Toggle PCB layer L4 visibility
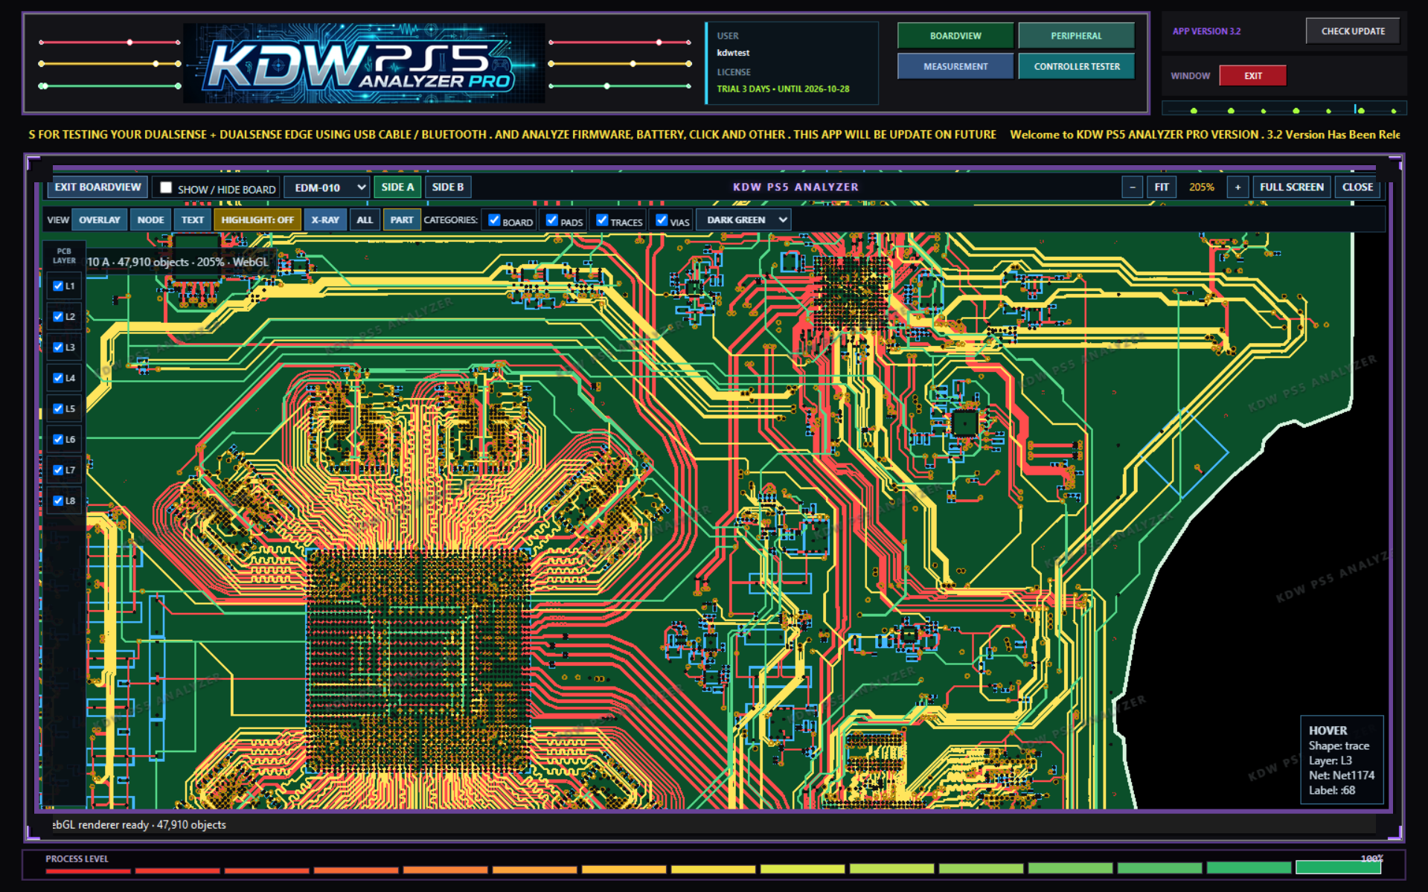This screenshot has height=892, width=1428. [58, 378]
